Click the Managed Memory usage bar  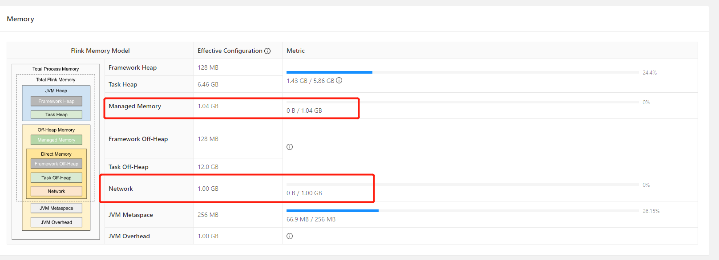coord(463,102)
